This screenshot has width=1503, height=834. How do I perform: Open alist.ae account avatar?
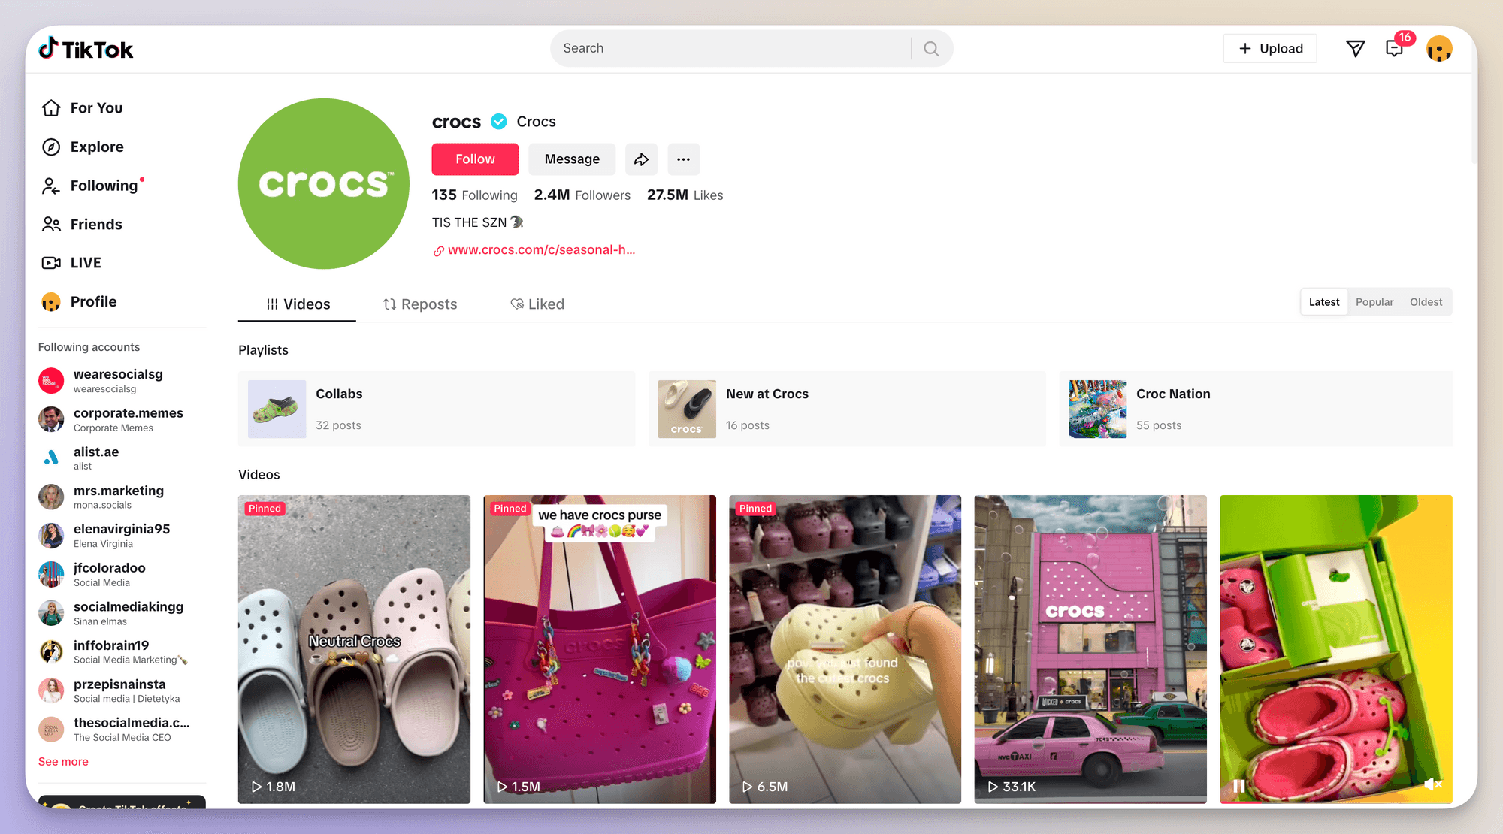tap(51, 458)
